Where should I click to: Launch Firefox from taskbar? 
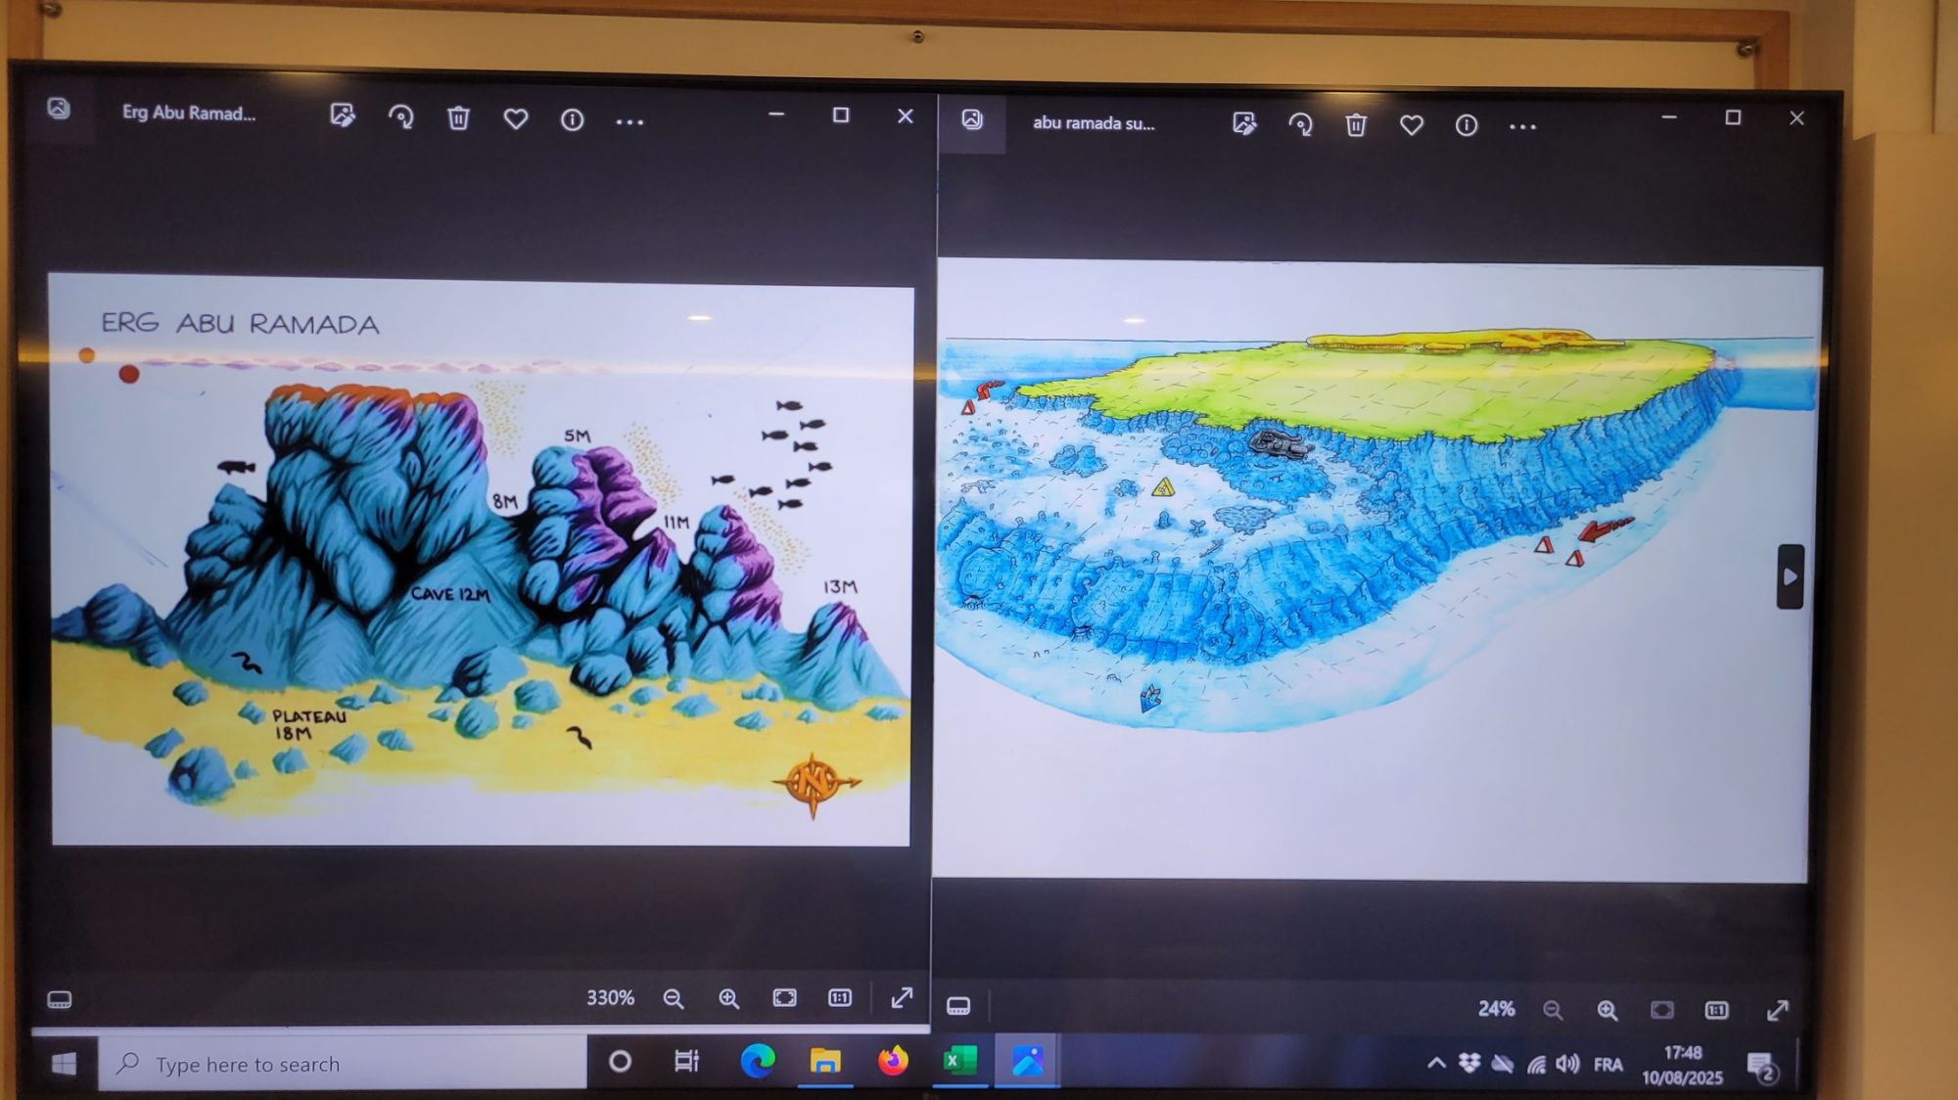point(892,1061)
